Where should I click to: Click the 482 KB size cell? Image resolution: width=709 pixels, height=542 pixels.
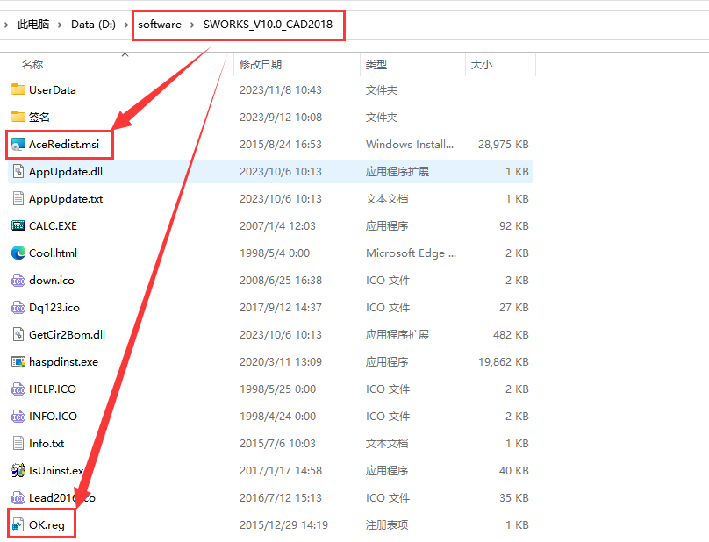point(511,335)
